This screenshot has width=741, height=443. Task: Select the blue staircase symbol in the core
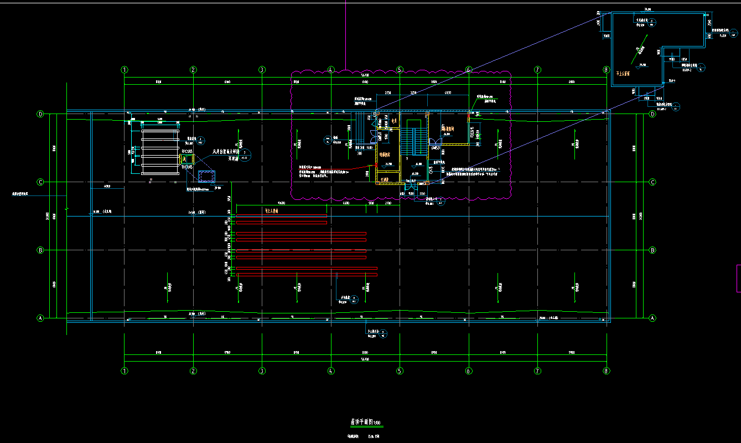413,137
